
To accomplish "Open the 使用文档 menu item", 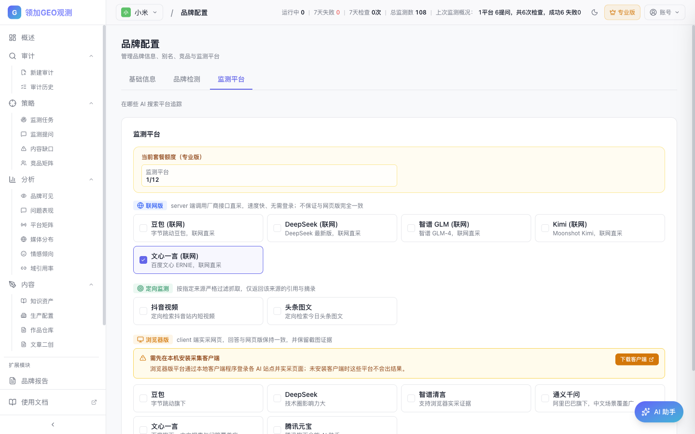I will (x=53, y=402).
